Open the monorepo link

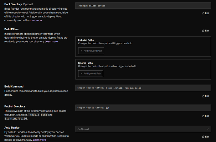[36, 20]
